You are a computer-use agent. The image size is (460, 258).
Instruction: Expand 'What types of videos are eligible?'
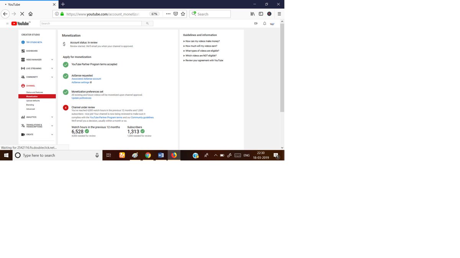click(201, 51)
